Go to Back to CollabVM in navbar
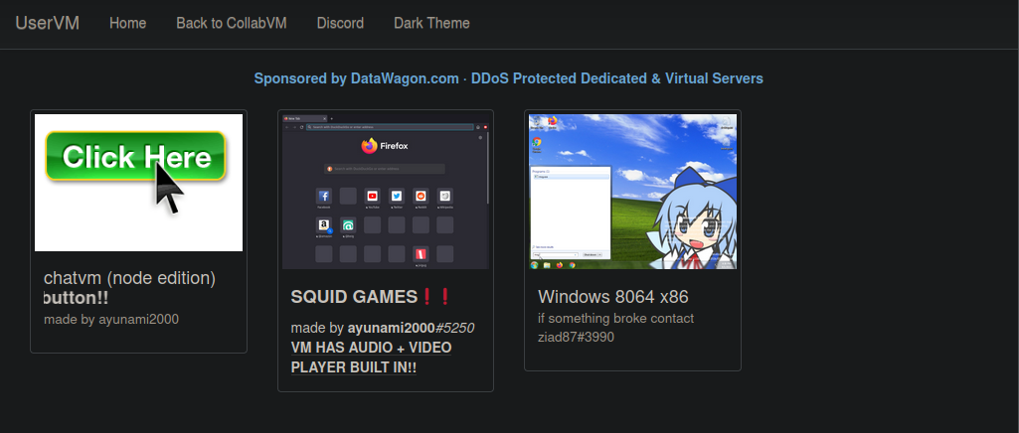1019x433 pixels. (x=231, y=23)
